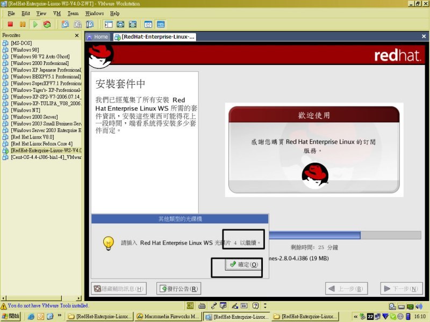Select [Windows 2003 Small Business Server] favorite
The height and width of the screenshot is (322, 430).
pyautogui.click(x=42, y=123)
